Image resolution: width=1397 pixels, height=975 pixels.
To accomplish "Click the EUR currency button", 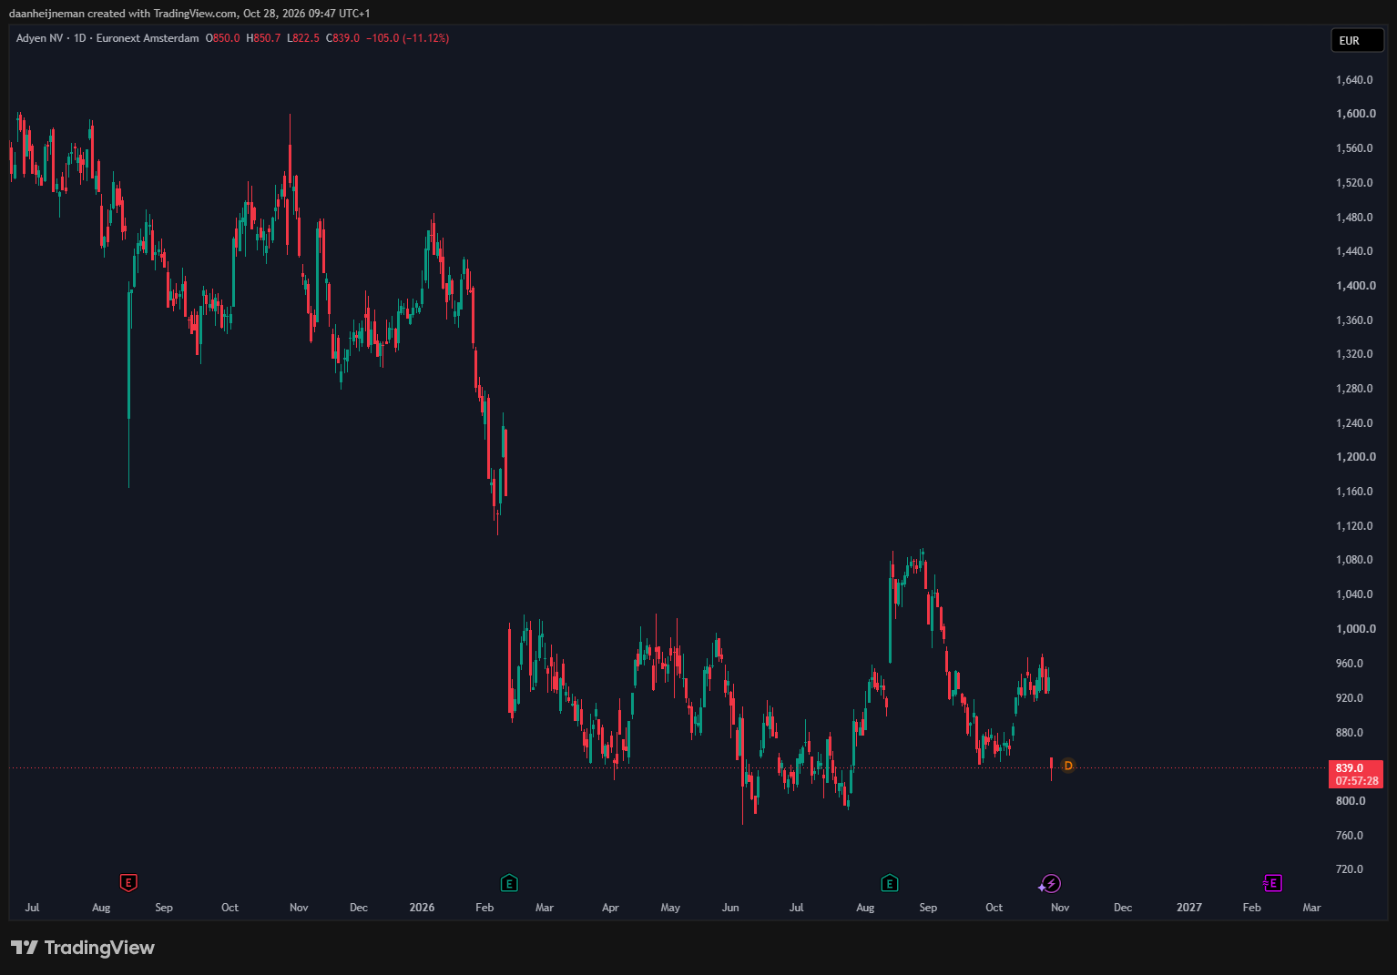I will [x=1357, y=40].
